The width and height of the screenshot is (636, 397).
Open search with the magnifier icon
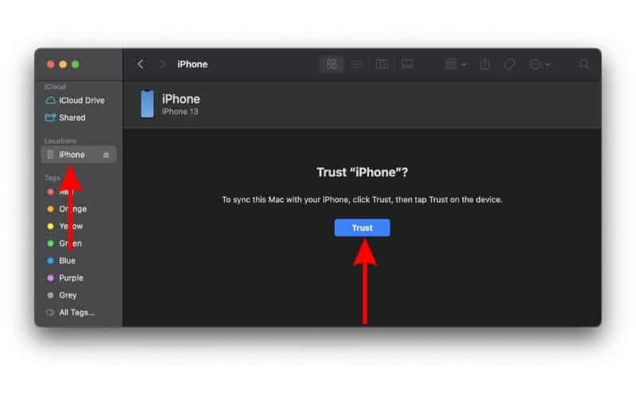(x=584, y=64)
